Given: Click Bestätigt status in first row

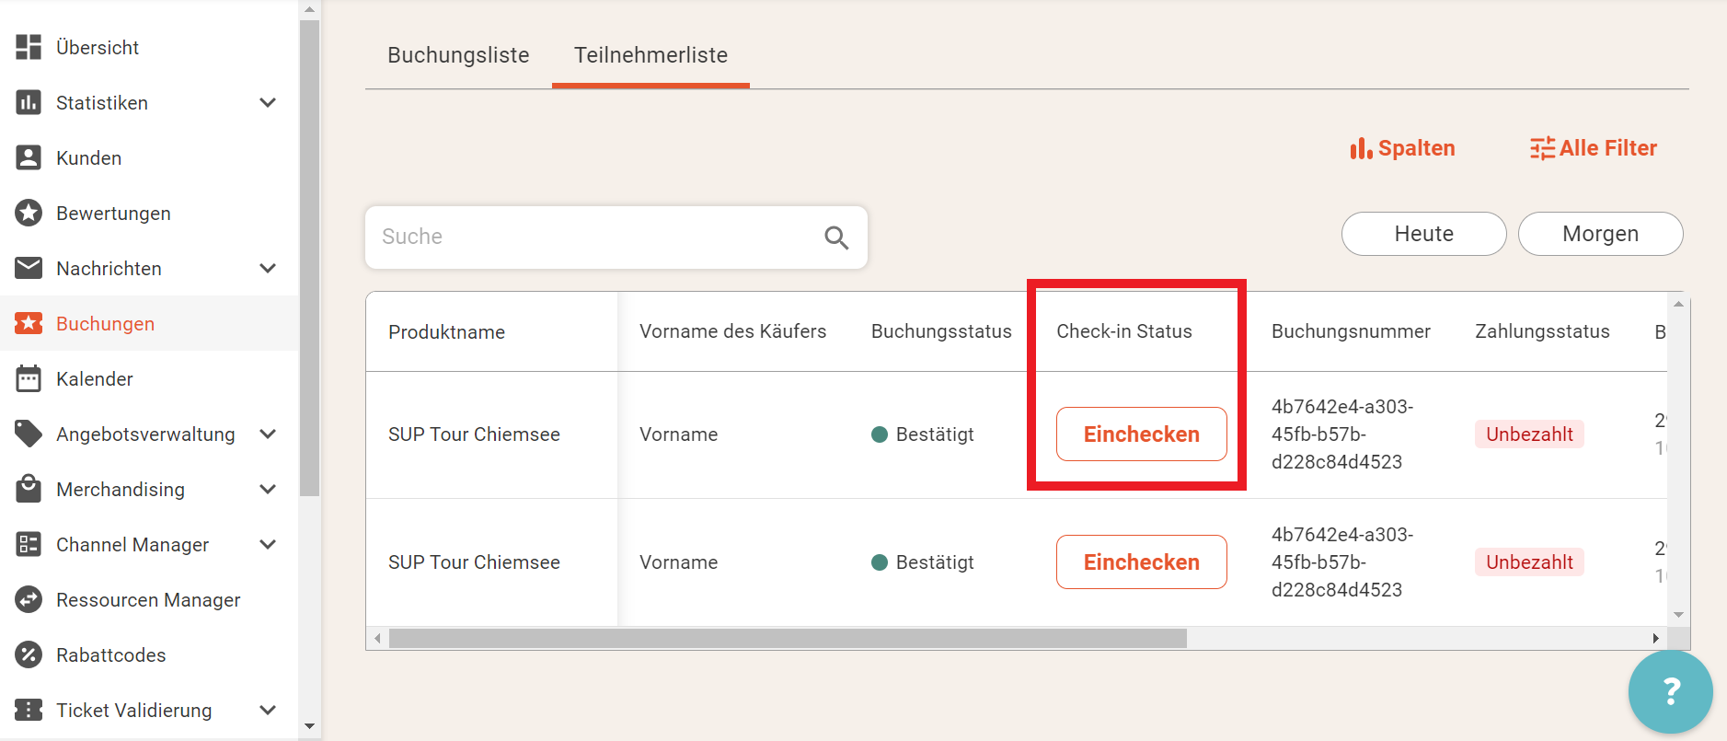Looking at the screenshot, I should 922,434.
